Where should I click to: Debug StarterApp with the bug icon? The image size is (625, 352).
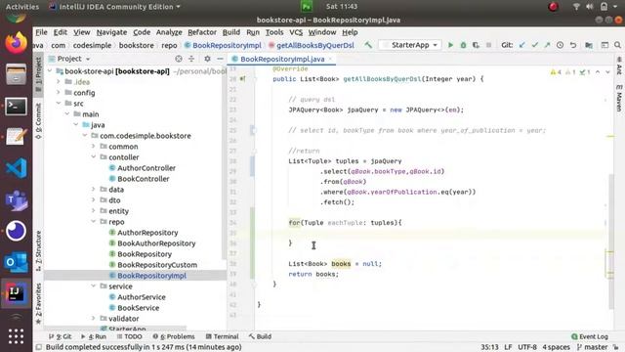tap(463, 45)
